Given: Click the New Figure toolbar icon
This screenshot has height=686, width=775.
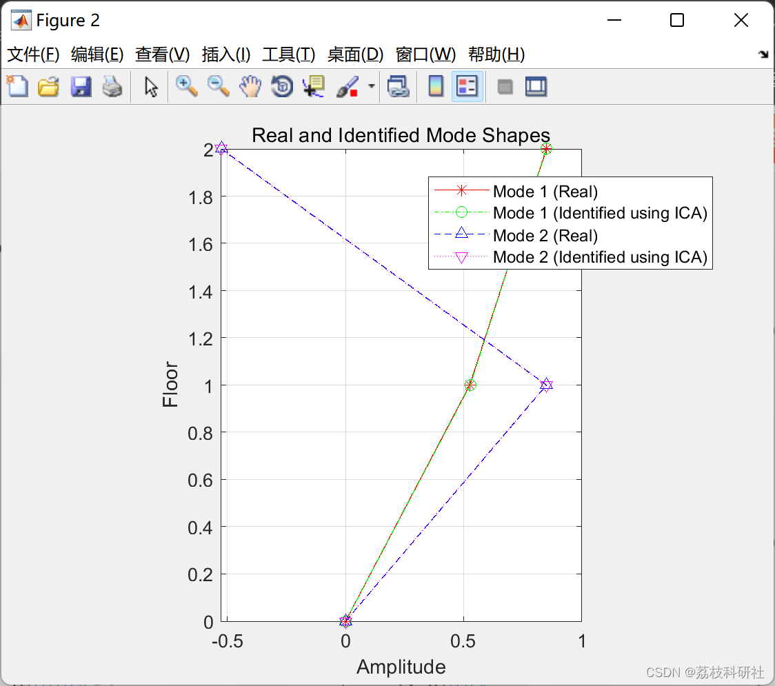Looking at the screenshot, I should [17, 86].
